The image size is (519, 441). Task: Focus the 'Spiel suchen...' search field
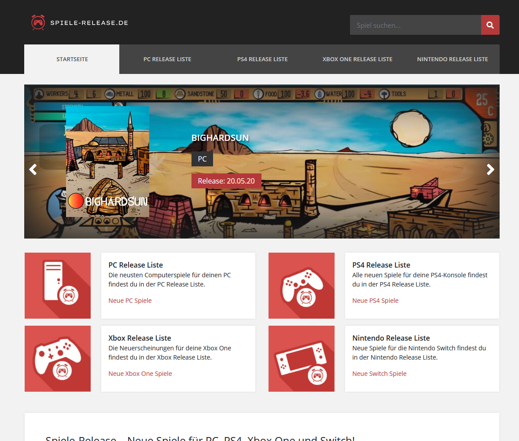pos(416,25)
